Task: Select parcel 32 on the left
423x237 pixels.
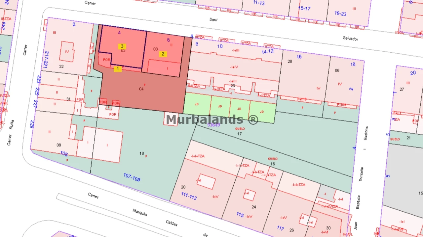Action: click(x=61, y=66)
